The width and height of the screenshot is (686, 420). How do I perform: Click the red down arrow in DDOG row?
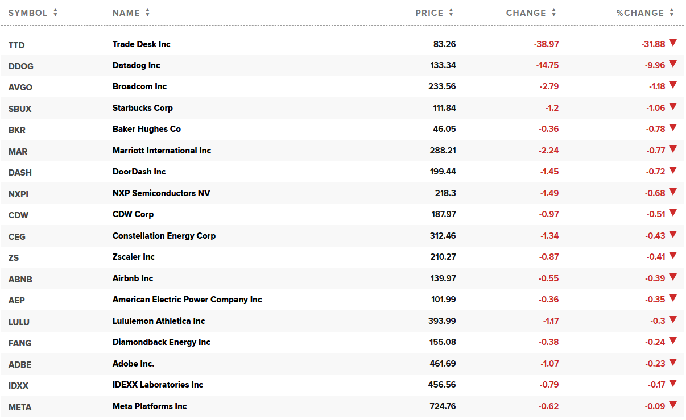(x=673, y=64)
